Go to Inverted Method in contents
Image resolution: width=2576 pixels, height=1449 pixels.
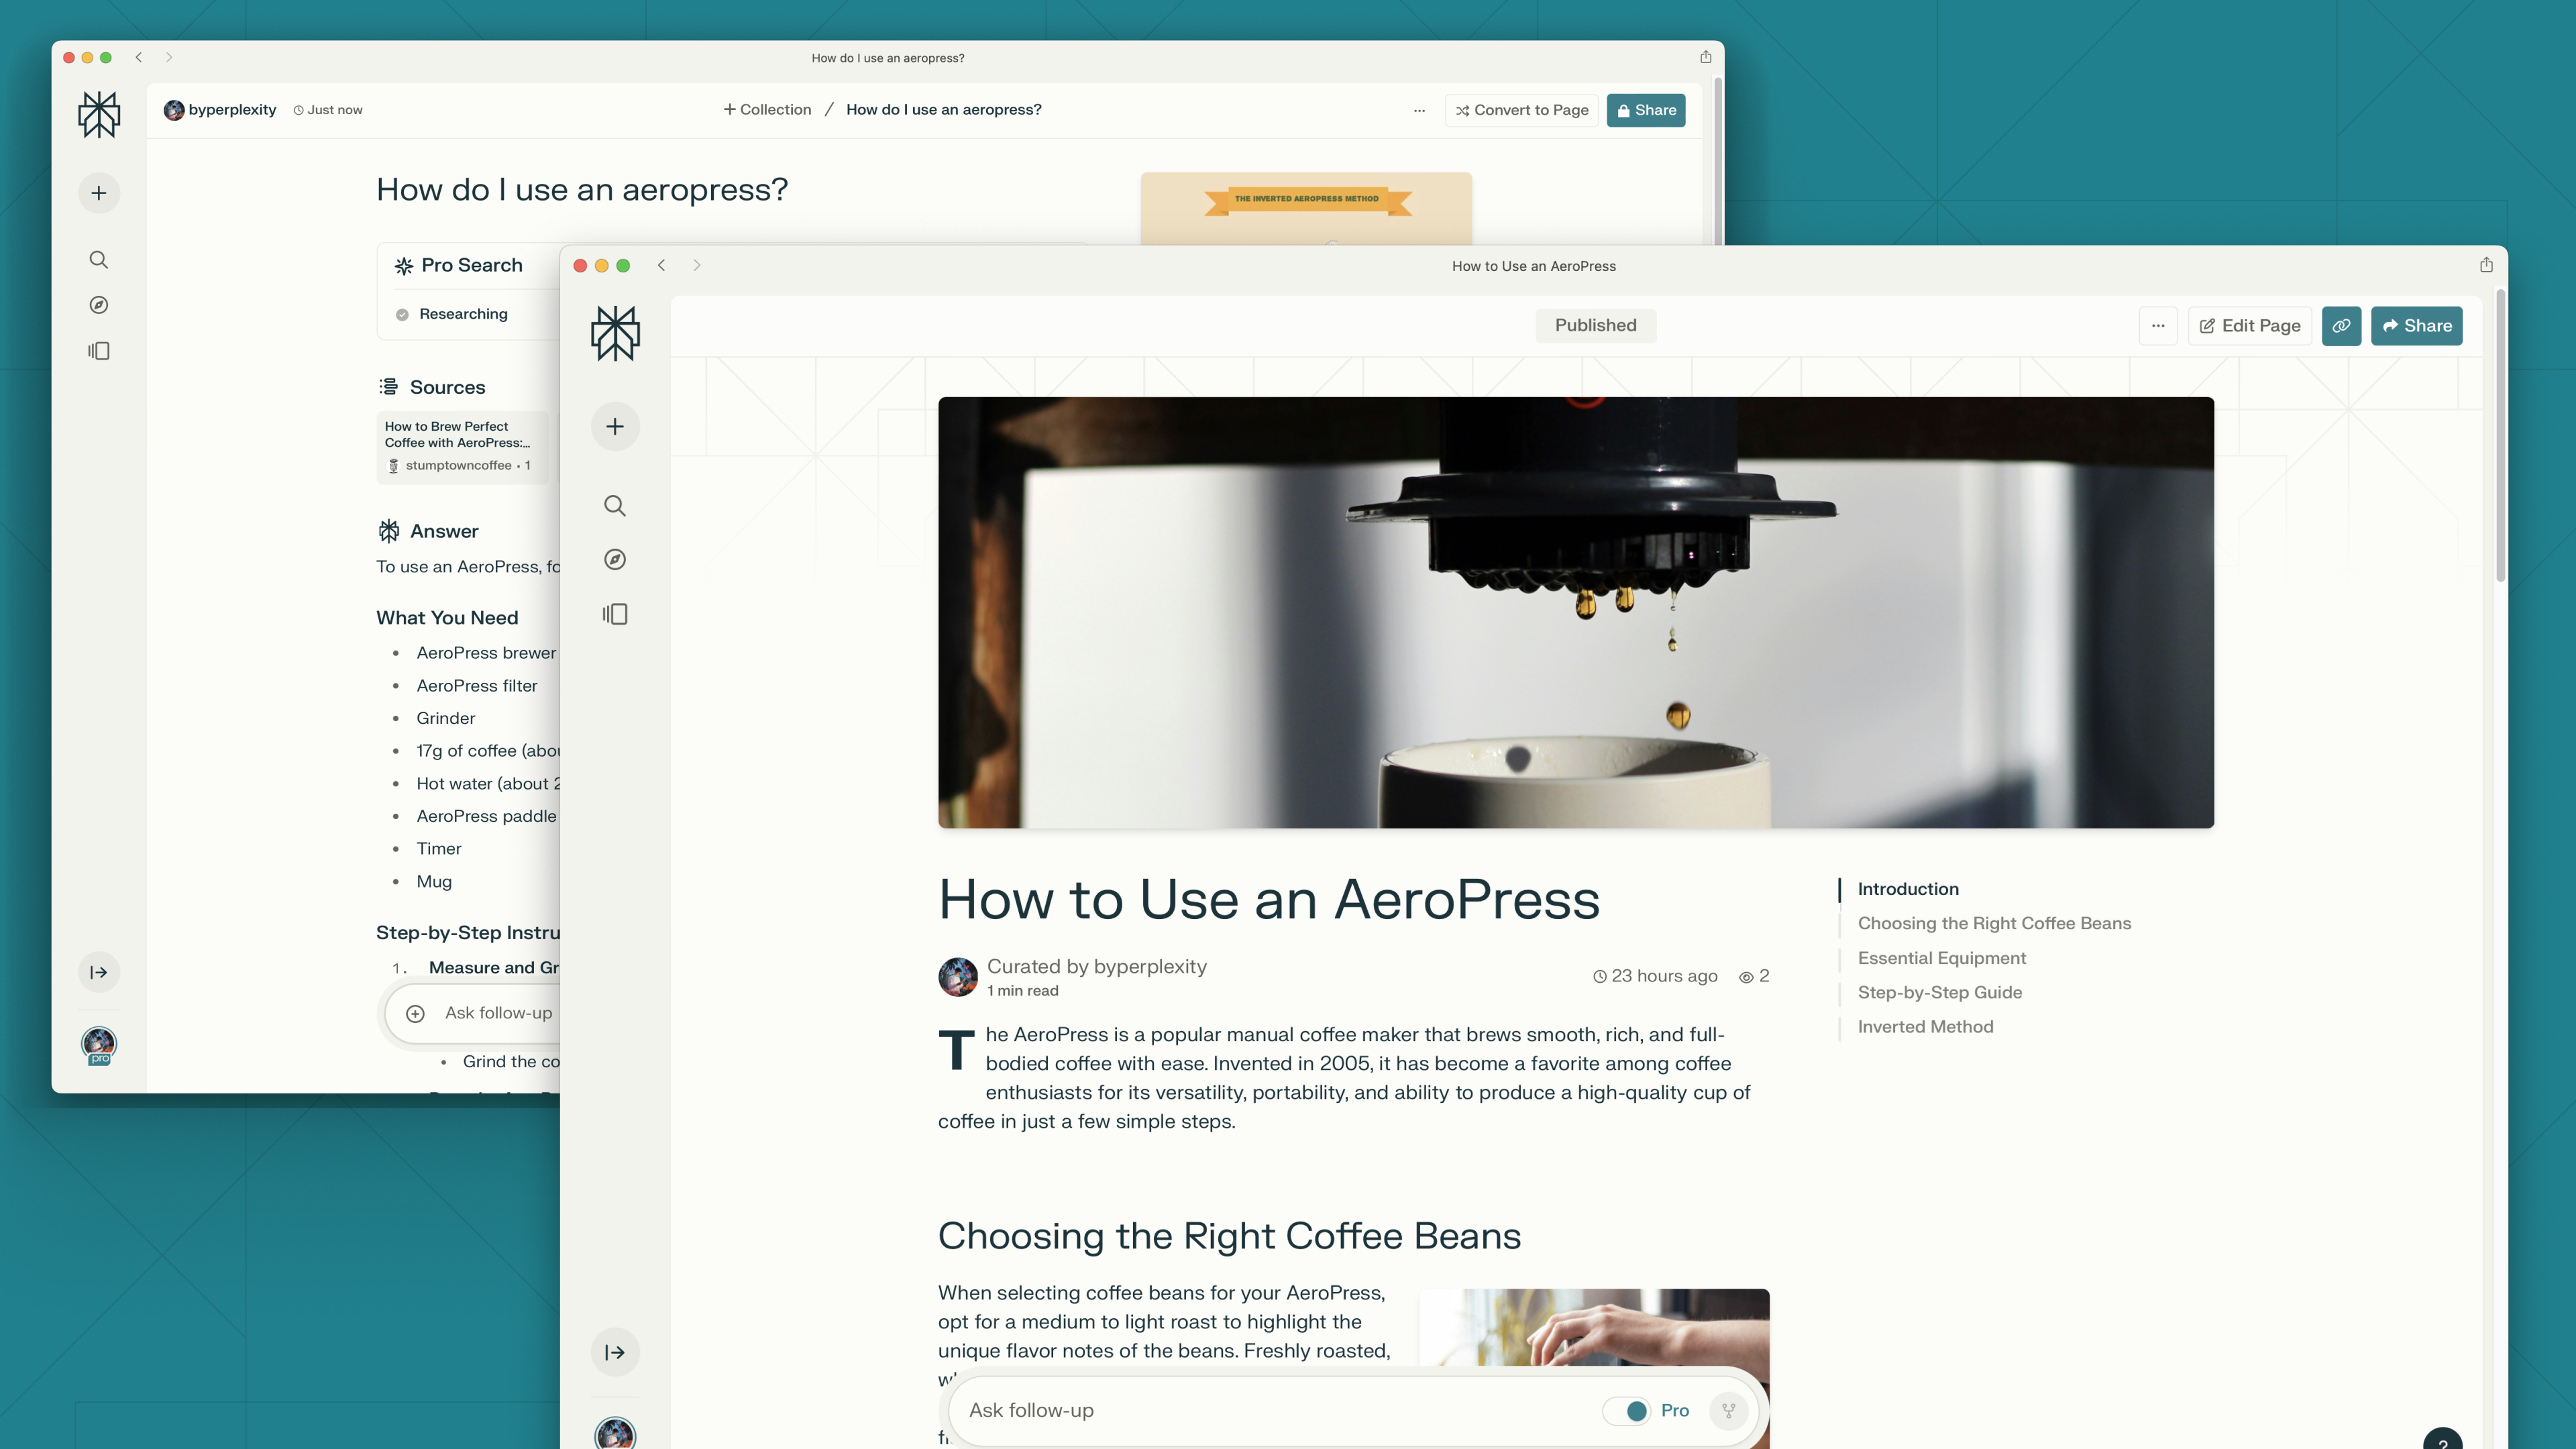1925,1027
